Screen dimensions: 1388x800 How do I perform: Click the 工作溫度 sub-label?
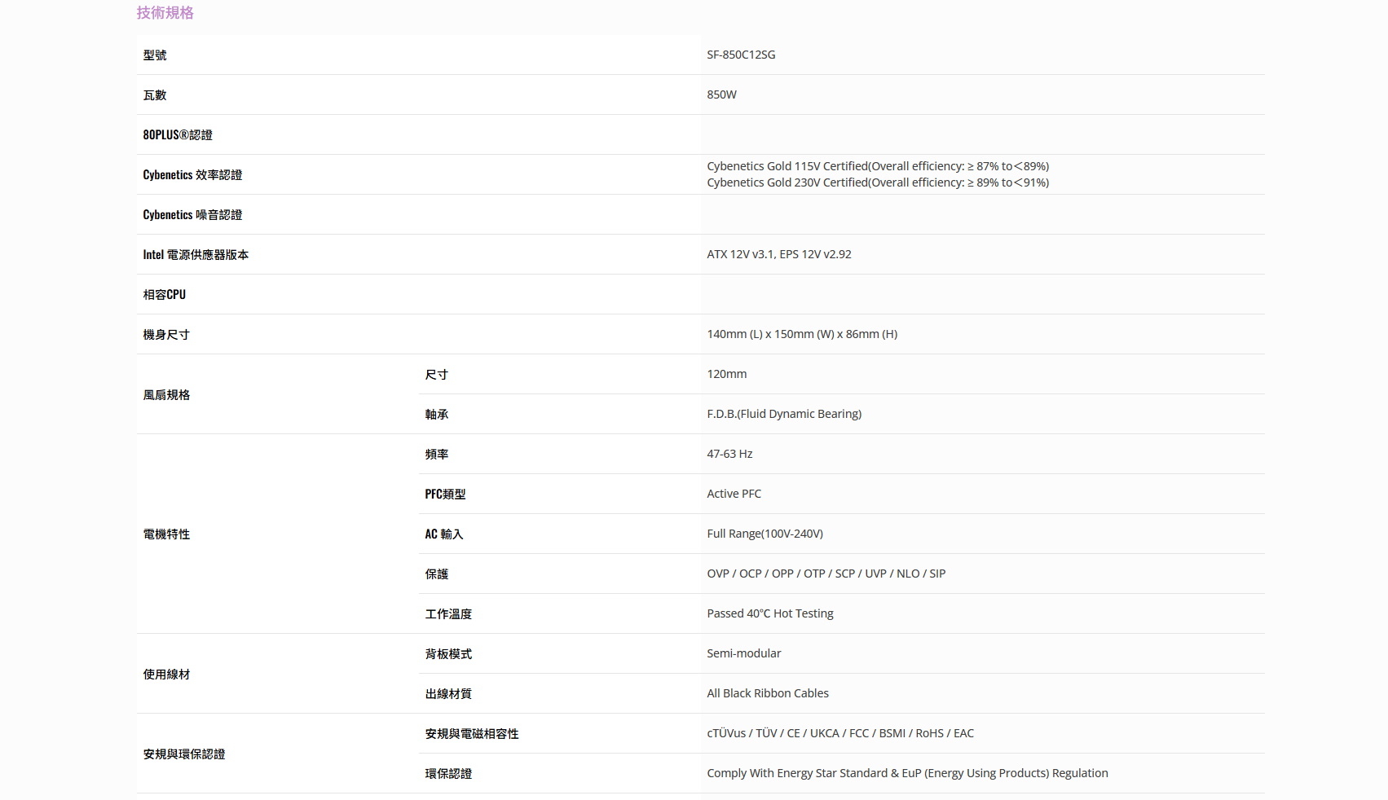click(x=448, y=613)
